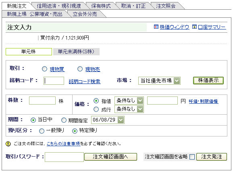Switch to 単元未満株(S株) tab

click(x=76, y=52)
